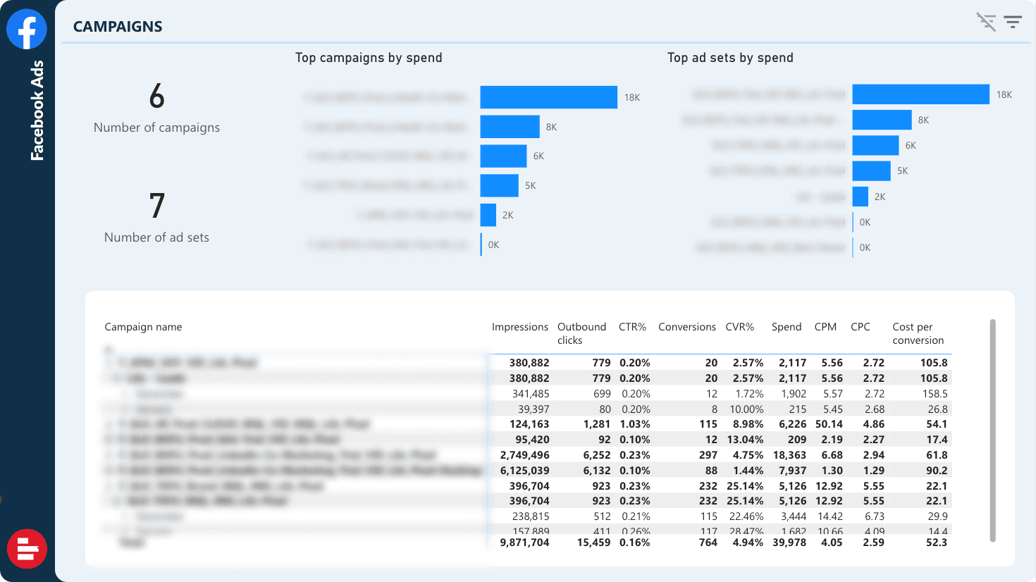The image size is (1036, 582).
Task: Click the red logo in the sidebar bottom
Action: point(27,548)
